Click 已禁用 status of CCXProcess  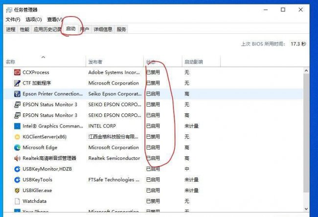153,72
